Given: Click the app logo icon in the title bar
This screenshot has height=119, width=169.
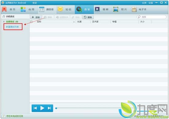Looking at the screenshot, I should pyautogui.click(x=3, y=3).
